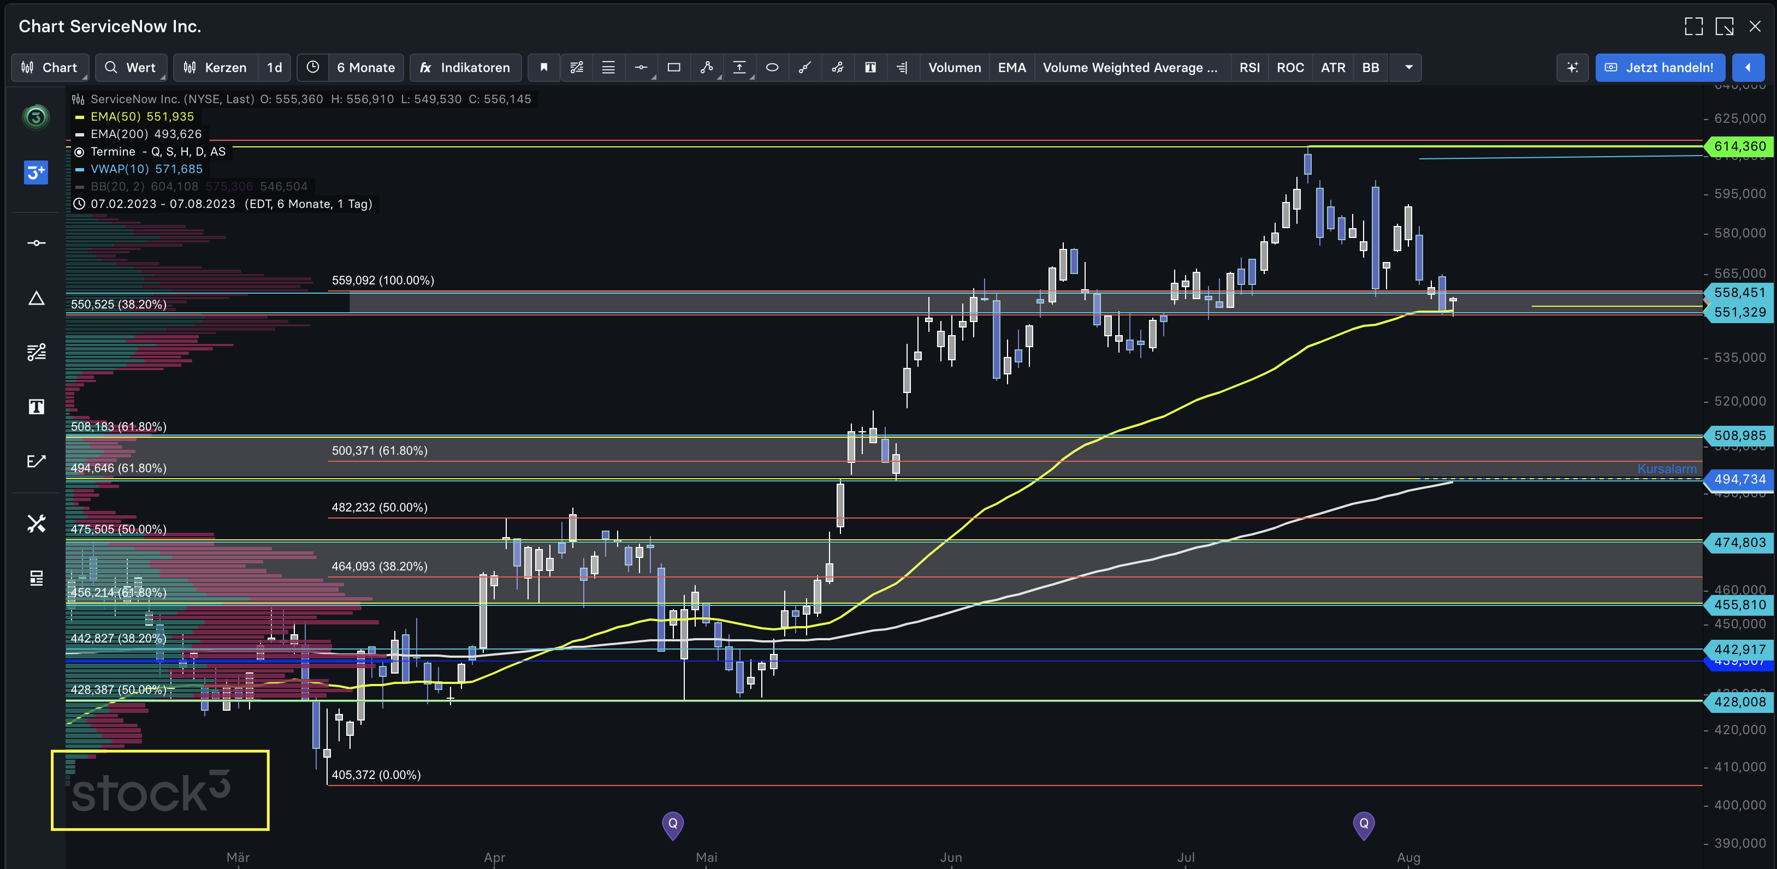Click the 482,232 (50.00%) Fibonacci label

tap(380, 508)
